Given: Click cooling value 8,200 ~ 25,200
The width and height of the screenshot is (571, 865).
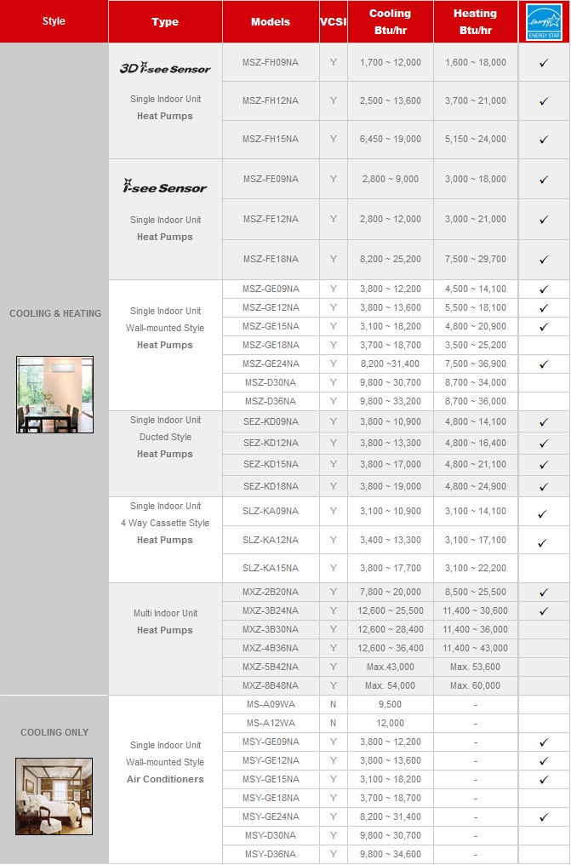Looking at the screenshot, I should point(391,260).
